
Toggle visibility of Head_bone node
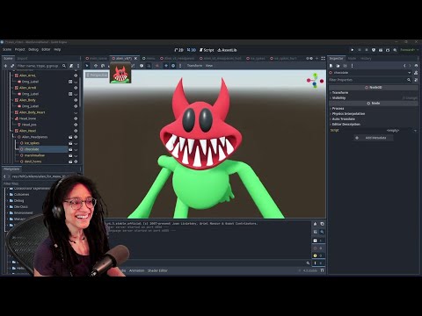76,118
